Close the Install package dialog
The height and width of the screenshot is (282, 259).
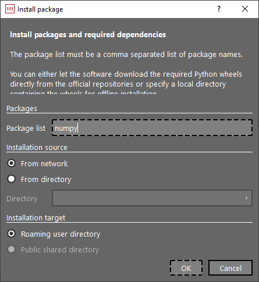coord(245,9)
